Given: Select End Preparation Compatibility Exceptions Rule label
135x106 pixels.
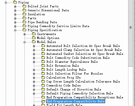Looking at the screenshot, I should (x=85, y=97).
